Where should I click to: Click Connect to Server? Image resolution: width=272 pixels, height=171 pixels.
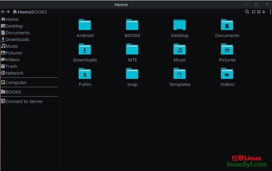click(24, 101)
